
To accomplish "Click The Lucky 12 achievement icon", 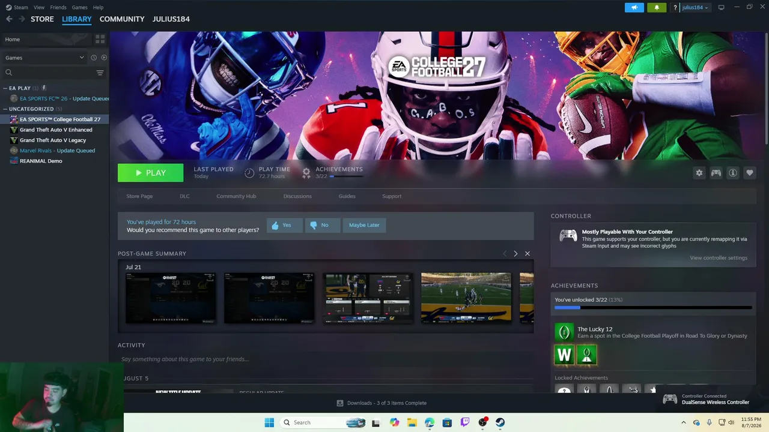I will click(564, 332).
